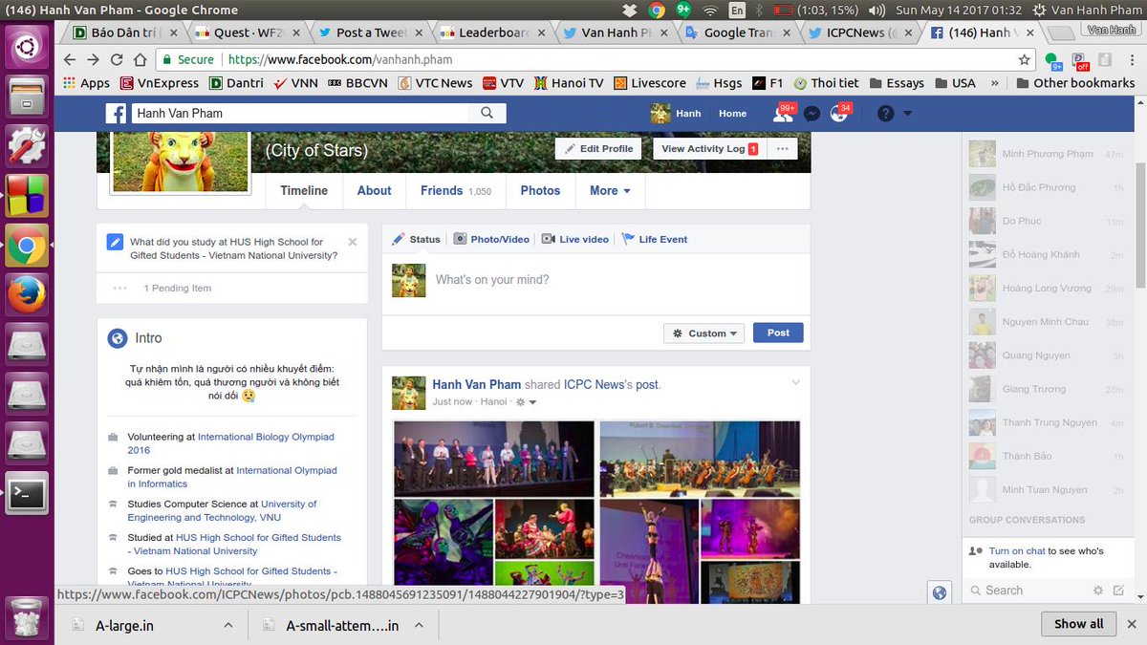
Task: Open Friend Requests icon with 99+ badge
Action: [784, 113]
